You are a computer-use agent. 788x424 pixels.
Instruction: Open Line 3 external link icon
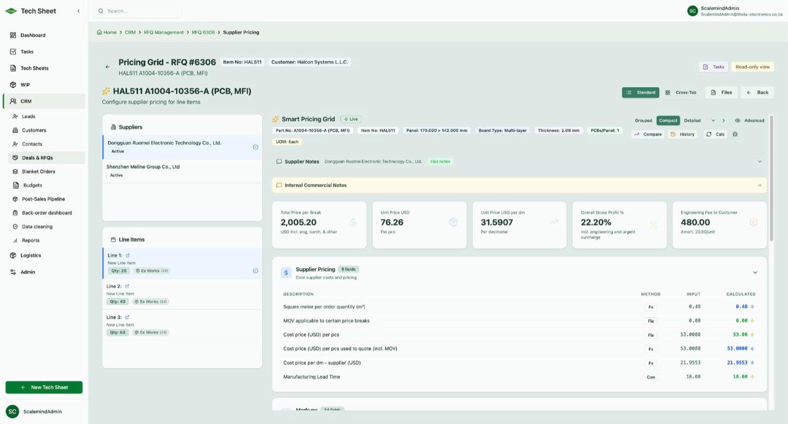[x=127, y=317]
